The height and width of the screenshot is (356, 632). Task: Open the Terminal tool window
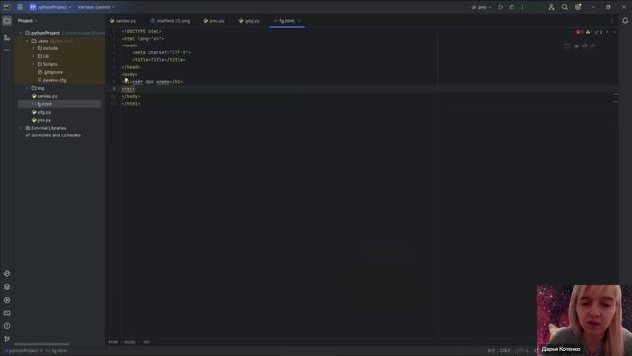tap(7, 312)
